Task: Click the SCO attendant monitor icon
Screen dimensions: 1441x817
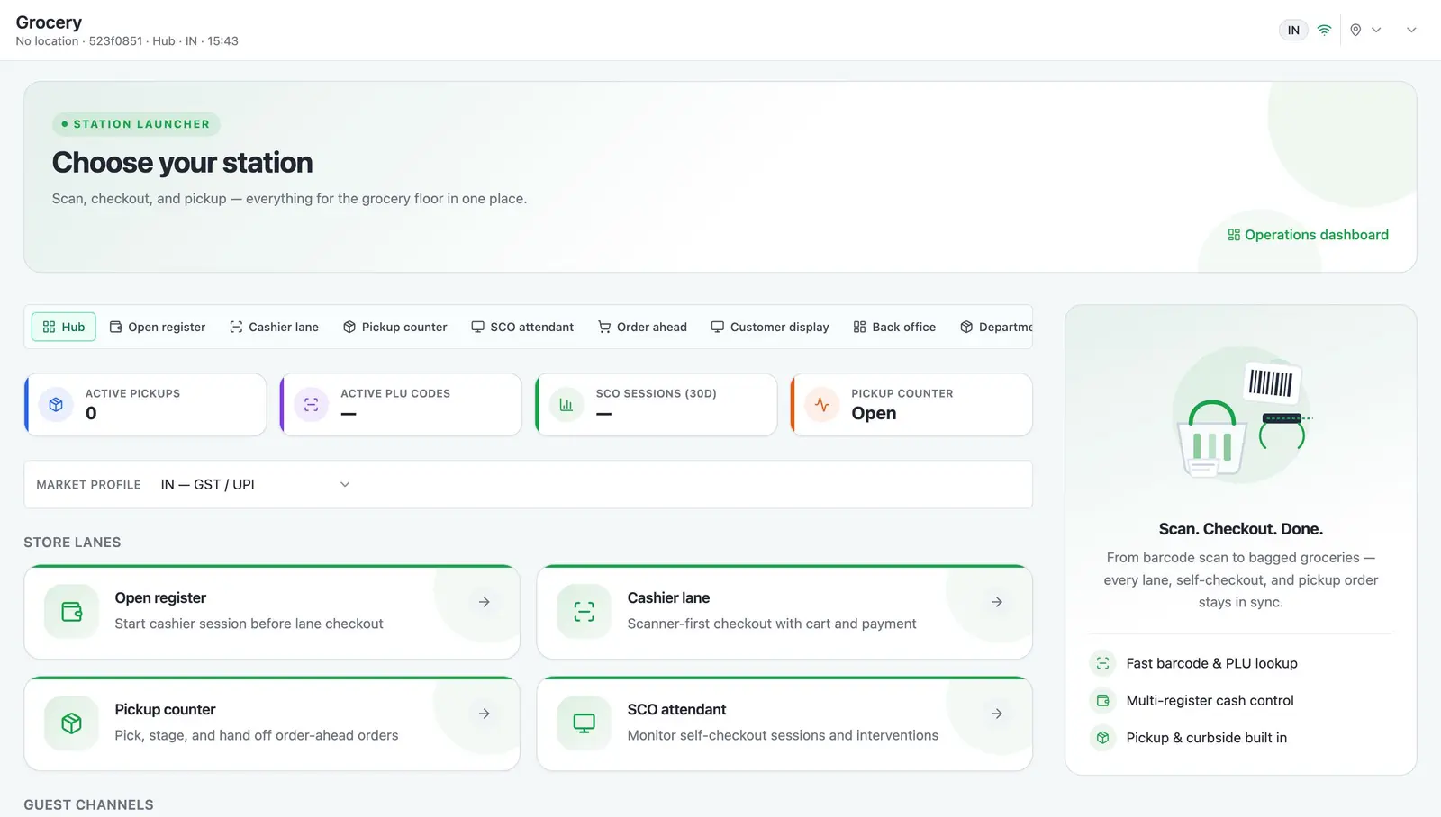Action: coord(584,723)
